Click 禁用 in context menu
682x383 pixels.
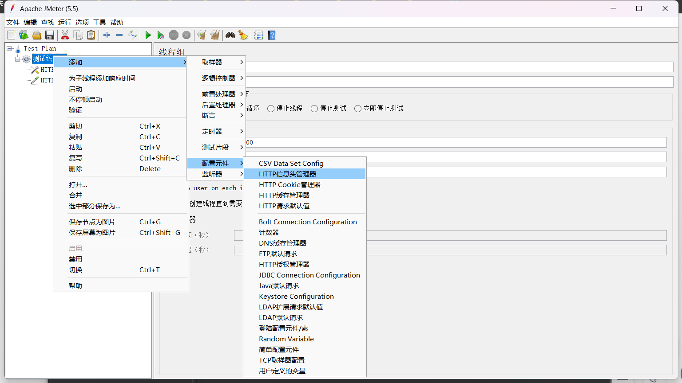(121, 259)
